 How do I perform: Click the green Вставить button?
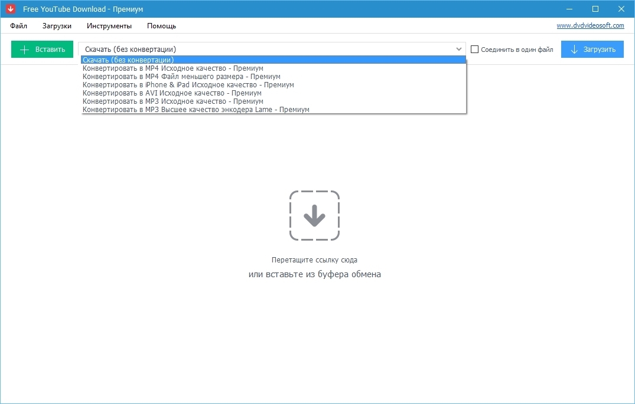click(x=42, y=50)
